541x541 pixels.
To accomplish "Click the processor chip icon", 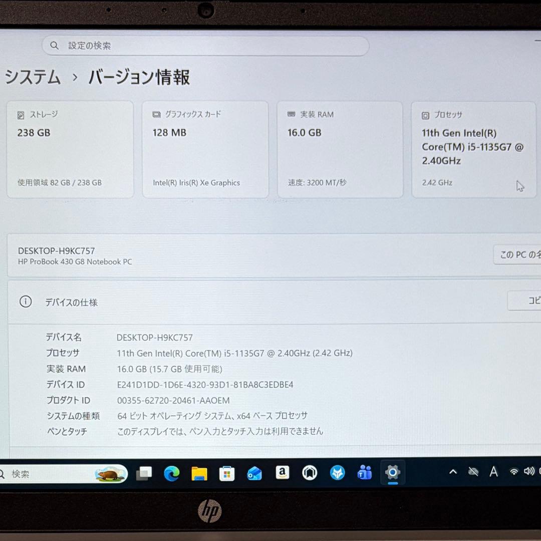I will tap(425, 115).
